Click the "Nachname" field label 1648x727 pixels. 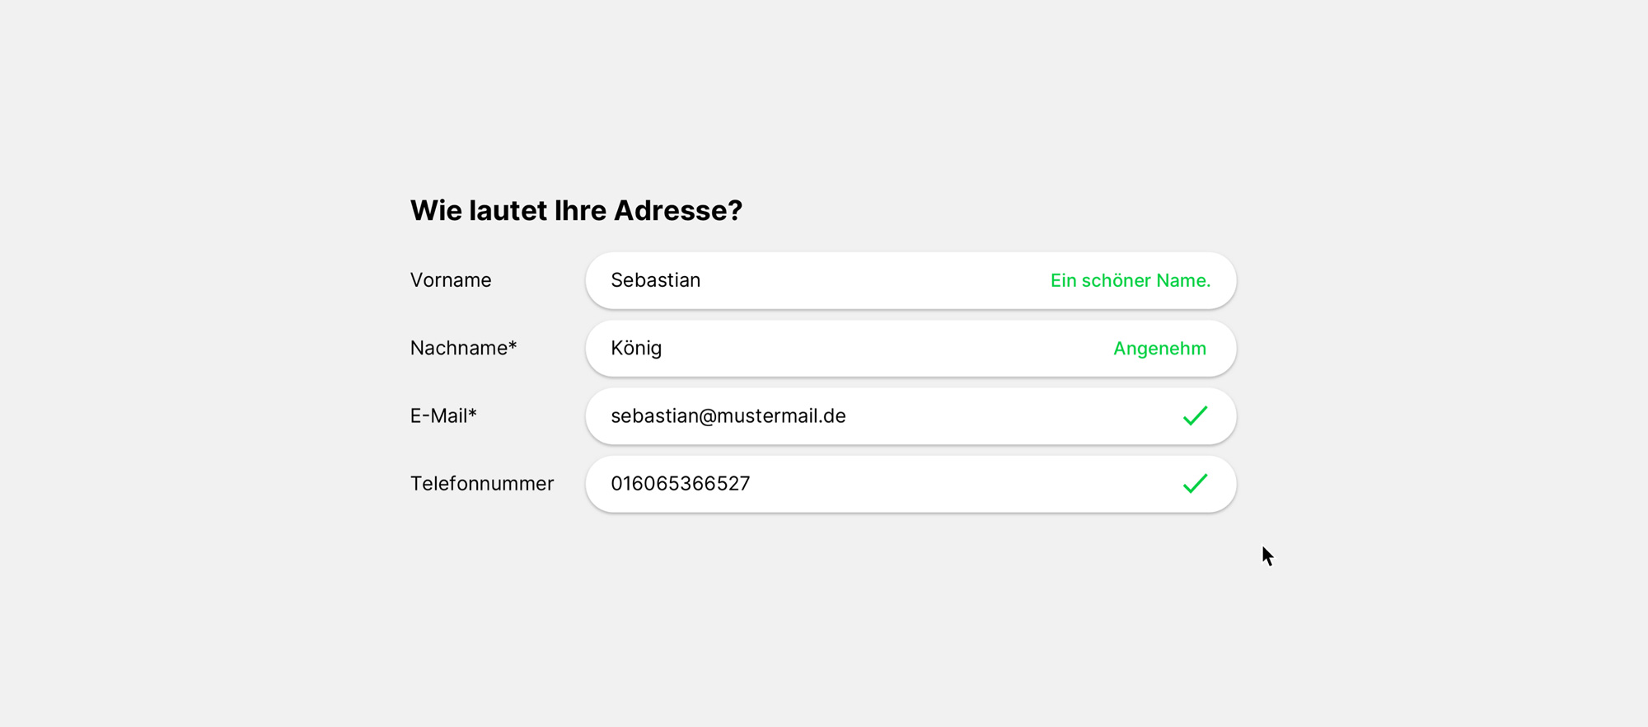(458, 349)
